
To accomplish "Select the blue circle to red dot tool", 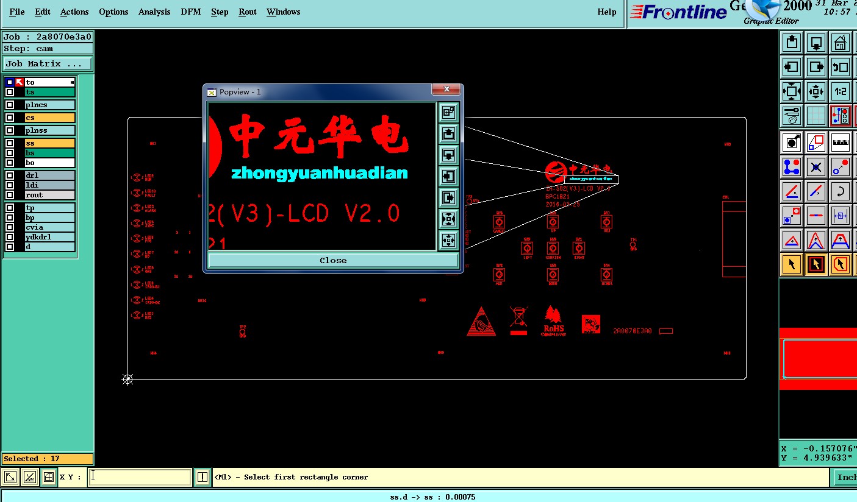I will [x=841, y=167].
